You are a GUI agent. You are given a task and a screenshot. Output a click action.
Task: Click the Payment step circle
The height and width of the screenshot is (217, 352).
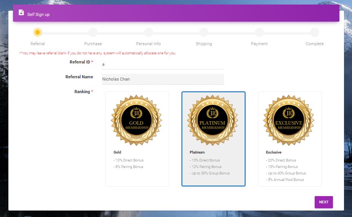click(259, 32)
